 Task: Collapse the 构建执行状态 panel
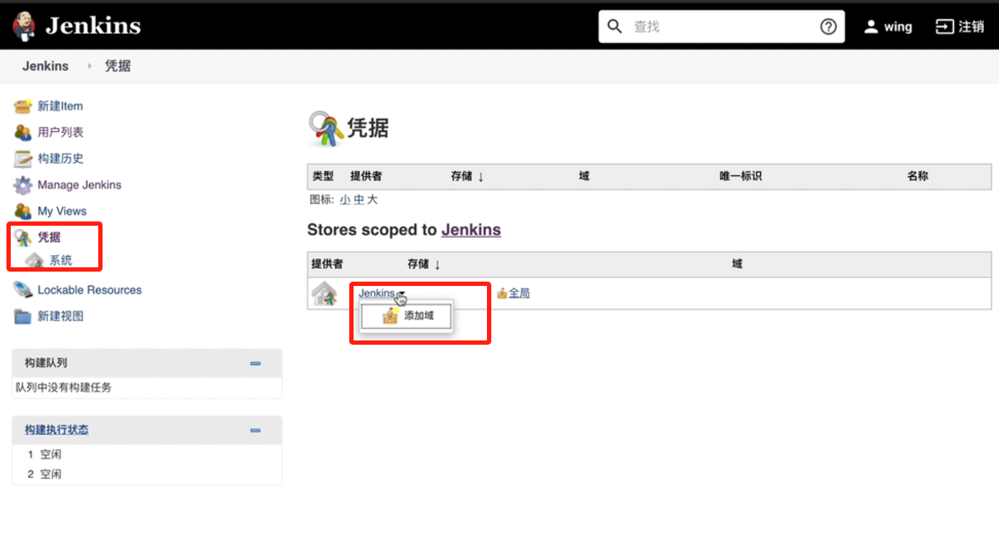coord(255,430)
